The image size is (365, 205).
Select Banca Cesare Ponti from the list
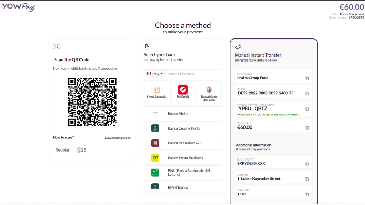click(x=183, y=128)
